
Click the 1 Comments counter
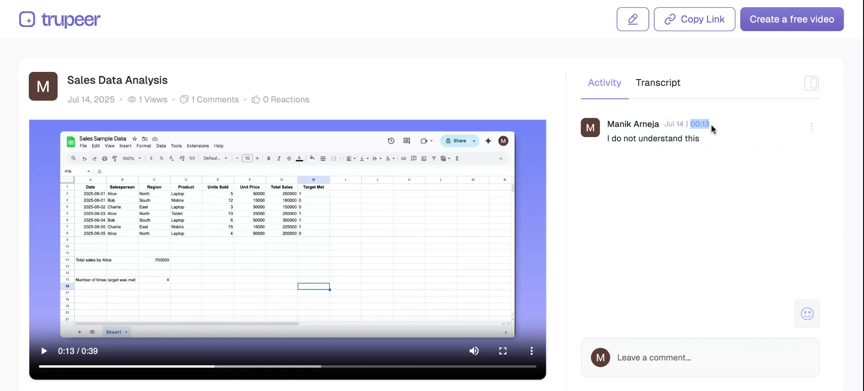click(x=209, y=99)
